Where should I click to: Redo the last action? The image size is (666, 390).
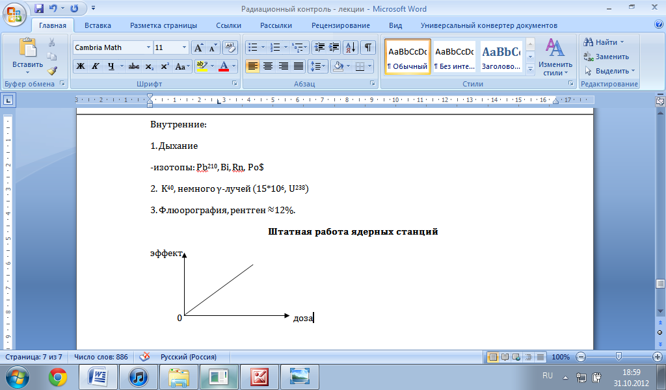[74, 8]
